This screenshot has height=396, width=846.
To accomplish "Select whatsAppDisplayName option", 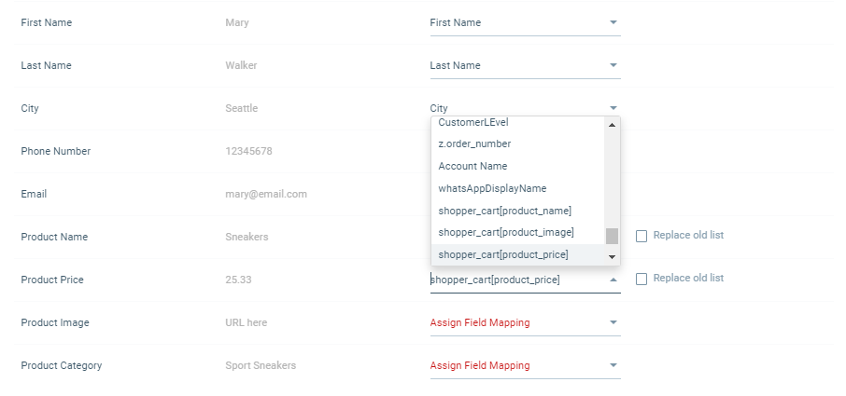I will [492, 188].
